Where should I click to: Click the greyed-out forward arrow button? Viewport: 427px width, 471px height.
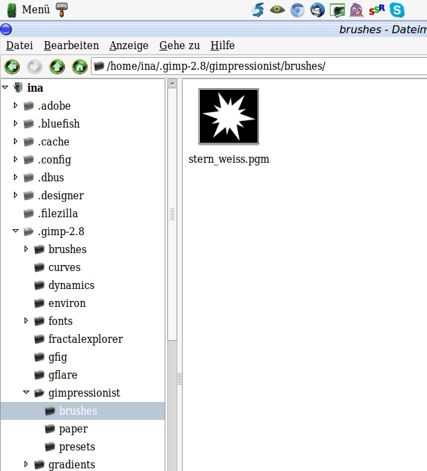pyautogui.click(x=35, y=66)
